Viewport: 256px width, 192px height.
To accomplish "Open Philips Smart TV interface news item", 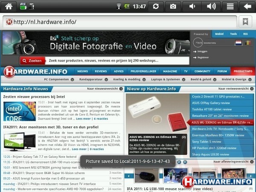I will pos(56,184).
